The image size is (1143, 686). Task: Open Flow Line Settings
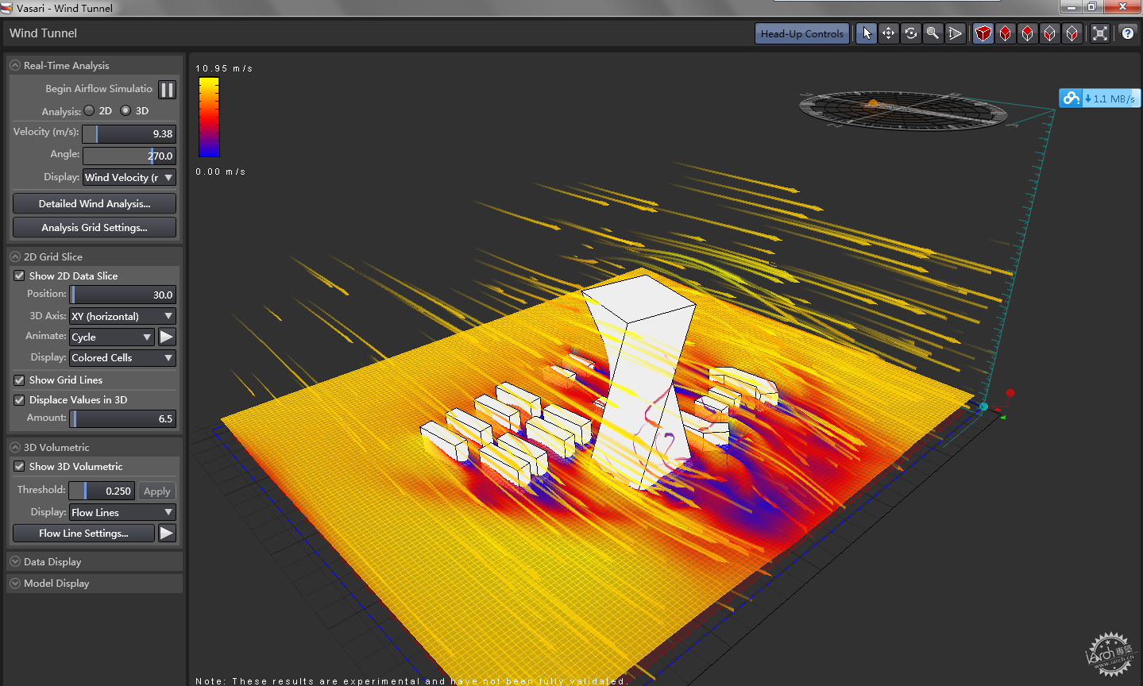click(83, 533)
